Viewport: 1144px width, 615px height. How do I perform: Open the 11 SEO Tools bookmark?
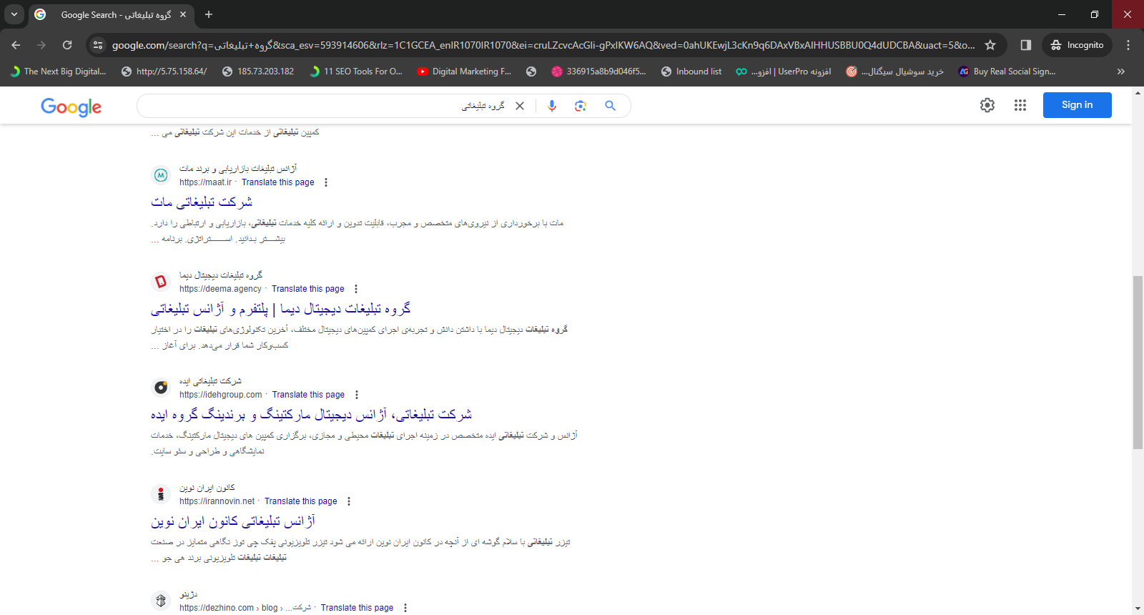pos(356,72)
